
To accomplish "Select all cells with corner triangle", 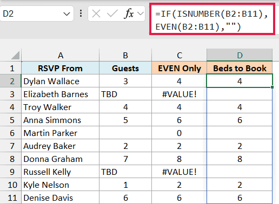I will [15, 55].
